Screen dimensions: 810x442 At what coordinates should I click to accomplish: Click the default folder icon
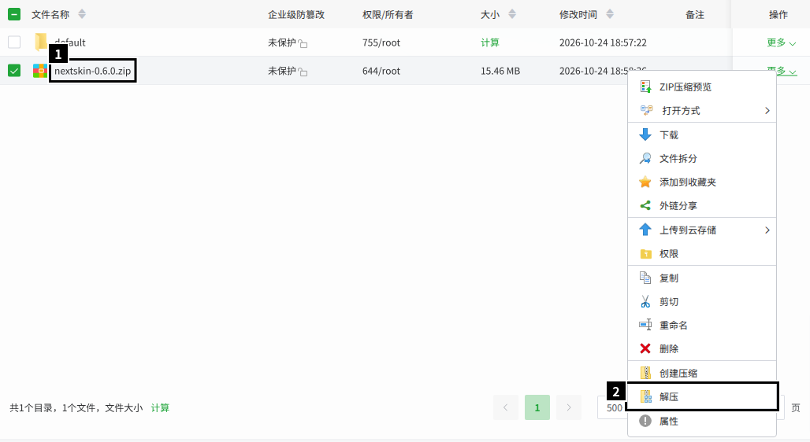[x=41, y=42]
